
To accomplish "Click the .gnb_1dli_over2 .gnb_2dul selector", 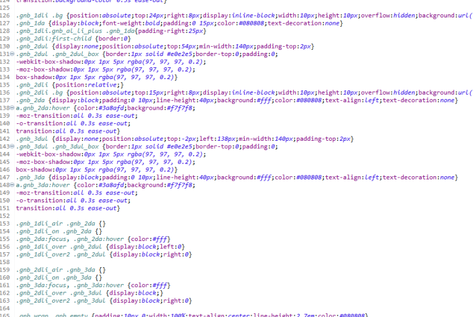I will [60, 255].
